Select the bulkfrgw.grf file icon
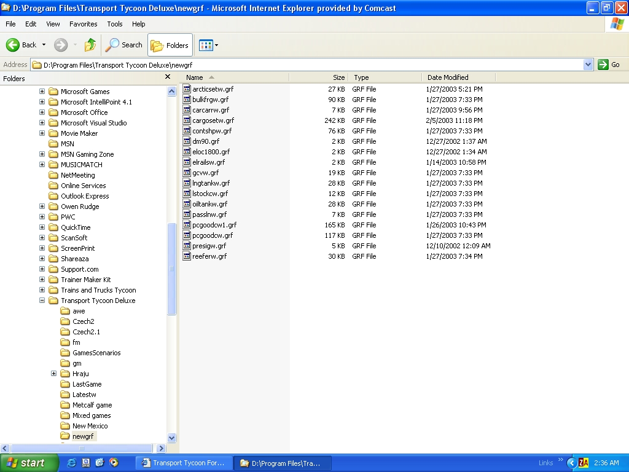Viewport: 629px width, 472px height. coord(187,99)
